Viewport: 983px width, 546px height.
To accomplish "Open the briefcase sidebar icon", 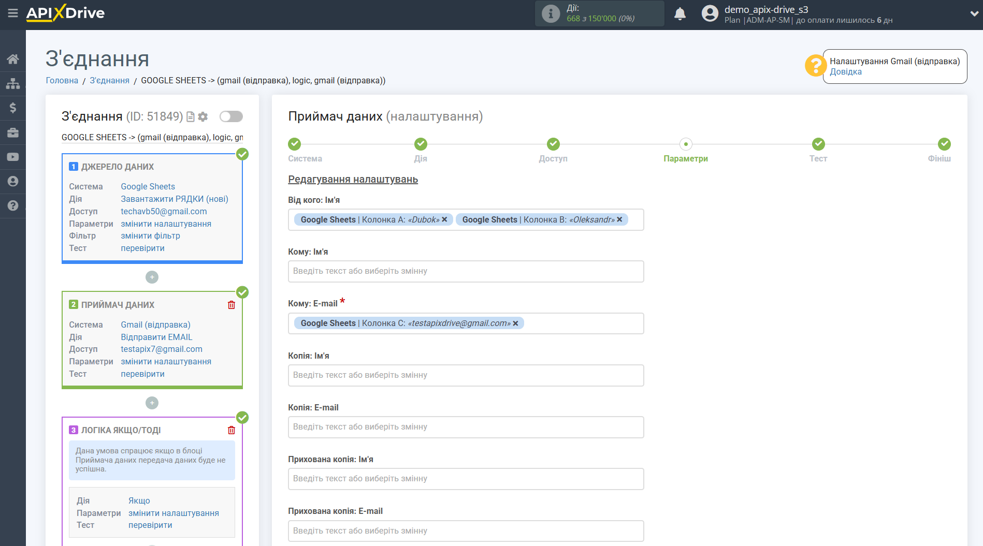I will 13,132.
